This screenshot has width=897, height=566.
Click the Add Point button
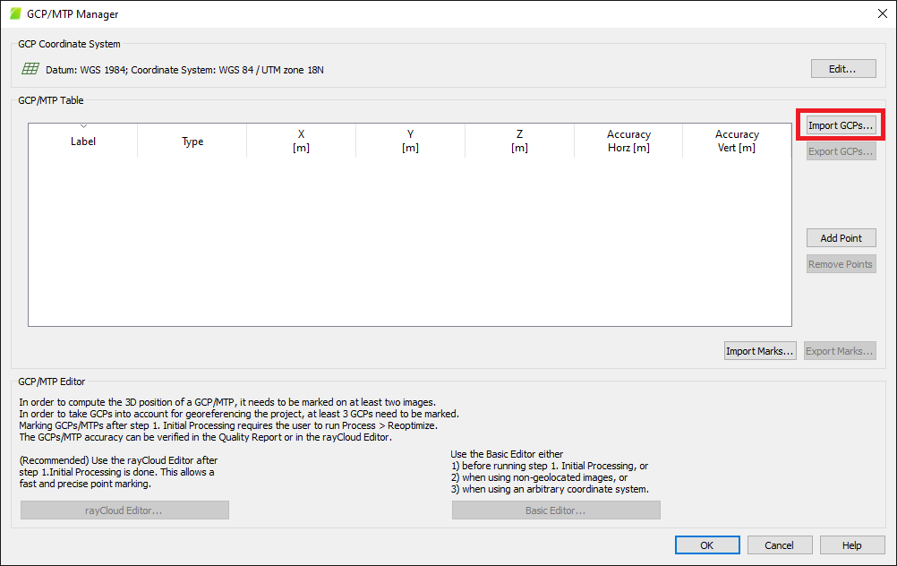841,238
